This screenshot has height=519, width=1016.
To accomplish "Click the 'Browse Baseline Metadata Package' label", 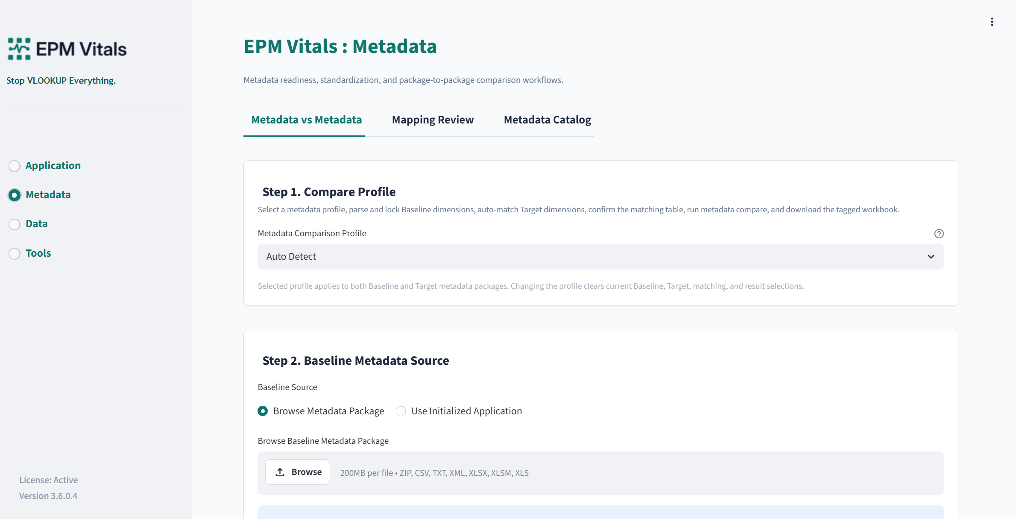I will 323,441.
